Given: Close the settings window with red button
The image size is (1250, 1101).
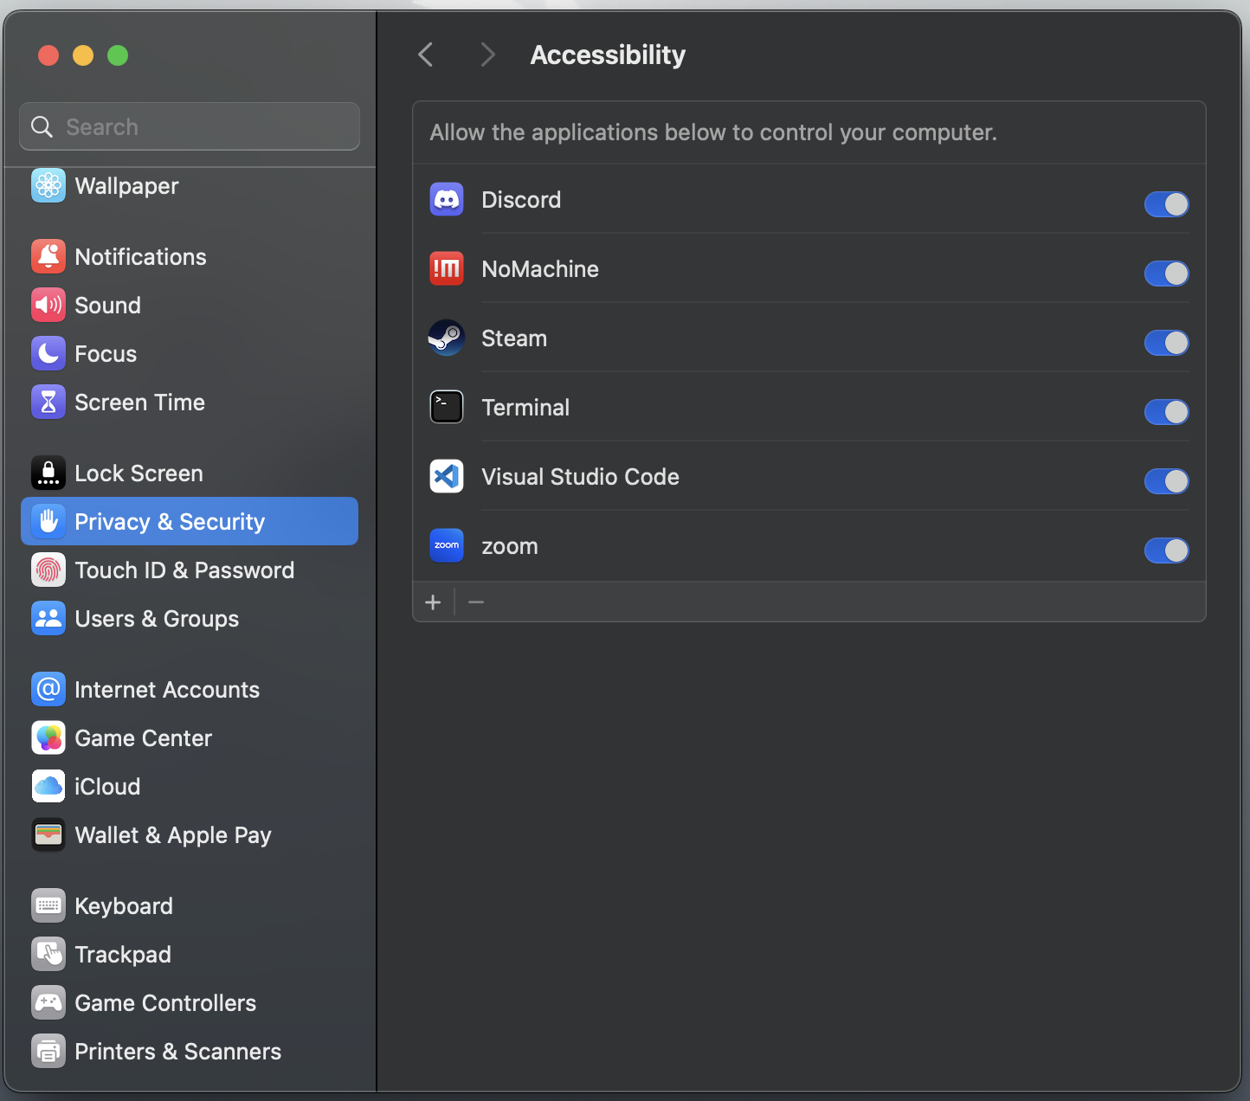Looking at the screenshot, I should click(48, 55).
